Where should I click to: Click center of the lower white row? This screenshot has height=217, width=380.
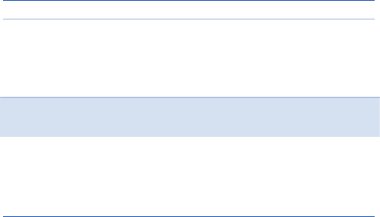pyautogui.click(x=190, y=176)
